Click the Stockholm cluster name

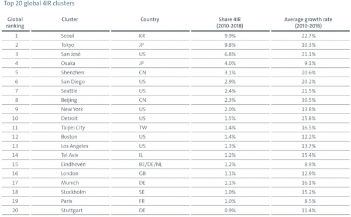pos(74,192)
